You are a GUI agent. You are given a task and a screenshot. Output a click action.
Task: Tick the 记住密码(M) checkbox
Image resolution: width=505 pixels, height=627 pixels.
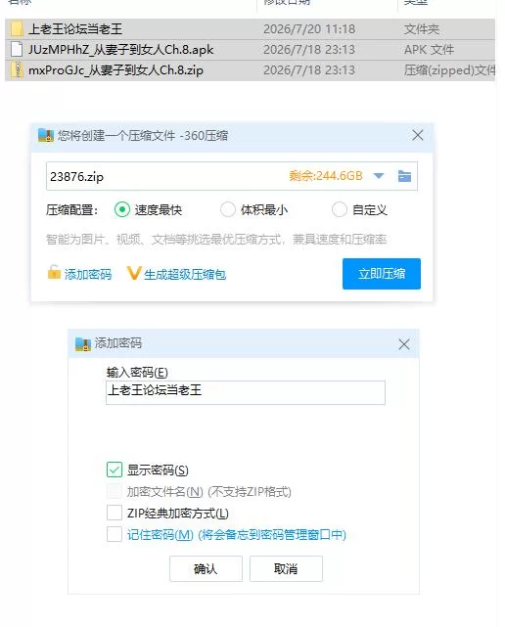(115, 534)
